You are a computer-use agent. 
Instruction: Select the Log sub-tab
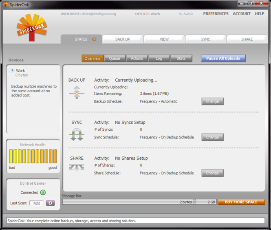[159, 58]
